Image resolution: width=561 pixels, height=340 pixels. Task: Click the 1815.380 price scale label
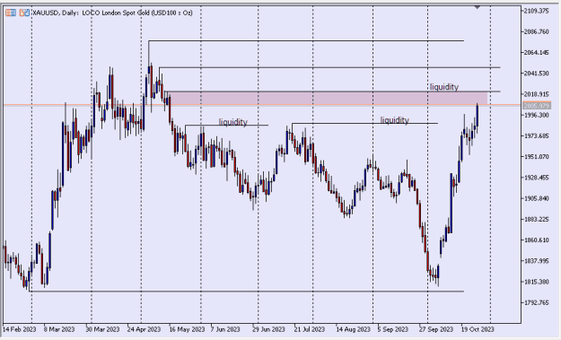tap(536, 282)
